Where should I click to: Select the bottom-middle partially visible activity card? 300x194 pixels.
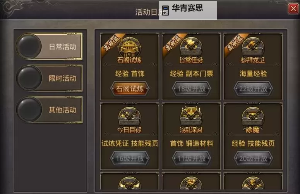191,181
